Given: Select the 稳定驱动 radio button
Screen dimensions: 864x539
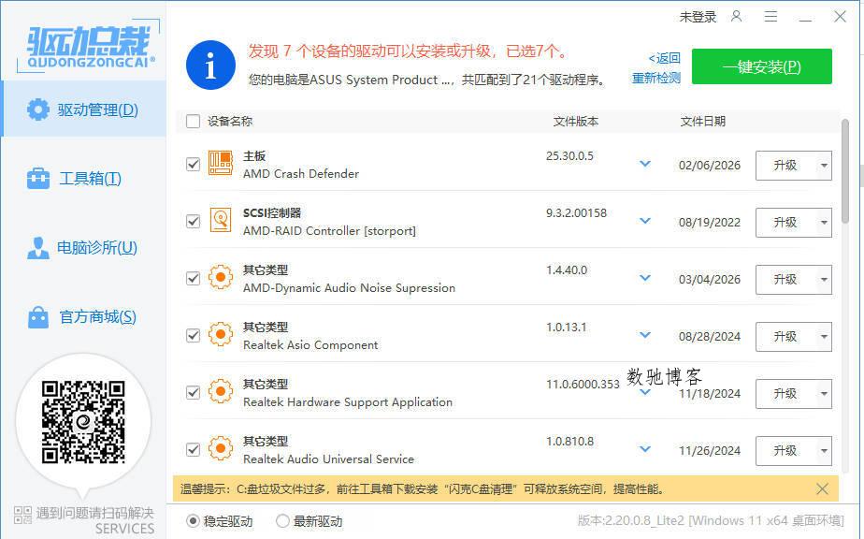Looking at the screenshot, I should tap(193, 521).
